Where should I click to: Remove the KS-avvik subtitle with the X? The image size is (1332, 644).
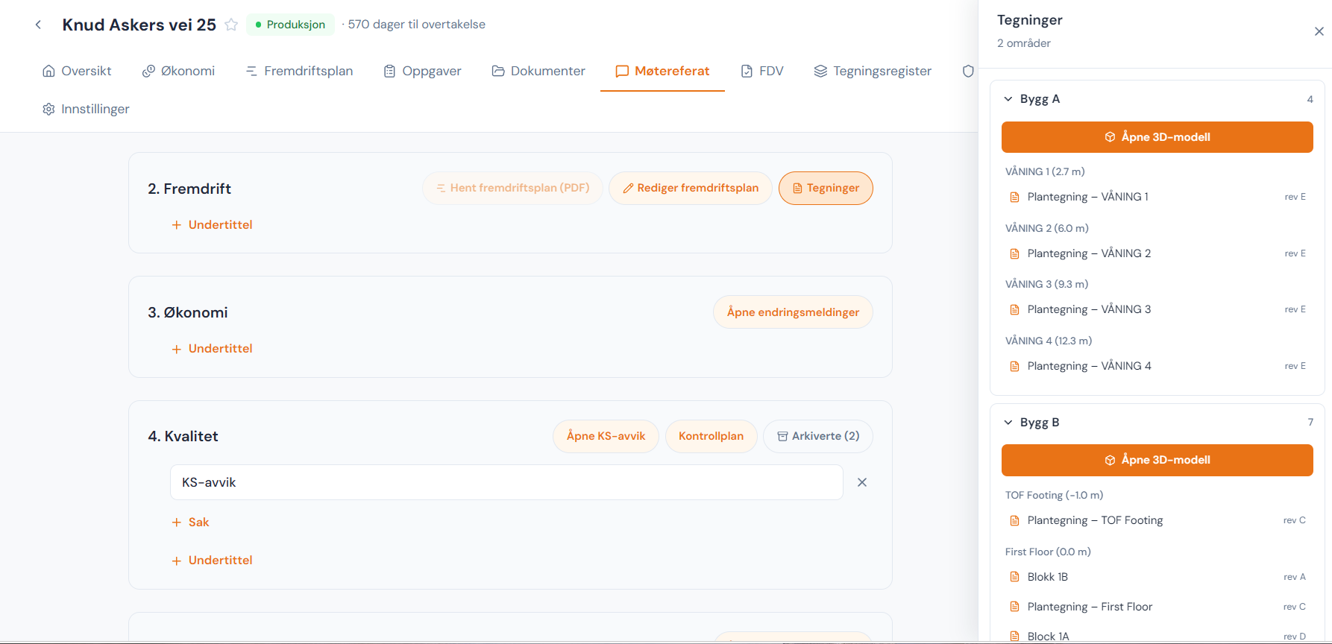coord(862,482)
